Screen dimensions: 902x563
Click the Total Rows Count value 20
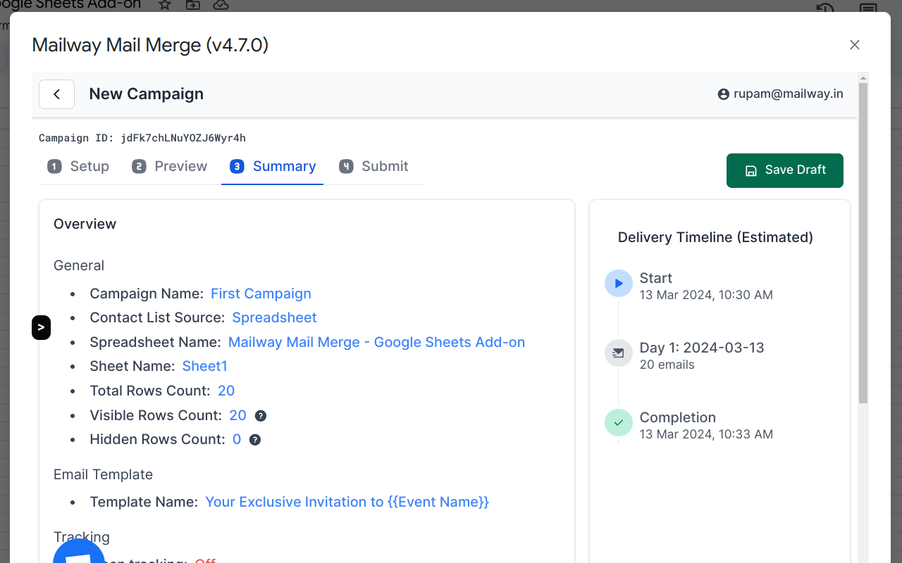coord(226,391)
